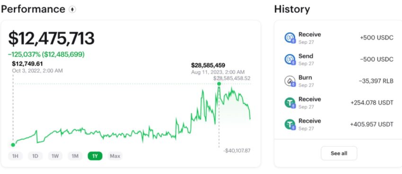Click the $12,475,713 portfolio value
The height and width of the screenshot is (174, 402).
click(51, 39)
